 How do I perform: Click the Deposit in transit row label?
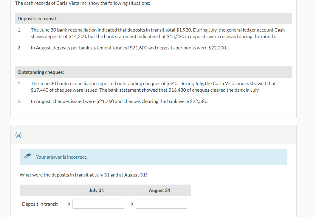(x=40, y=204)
